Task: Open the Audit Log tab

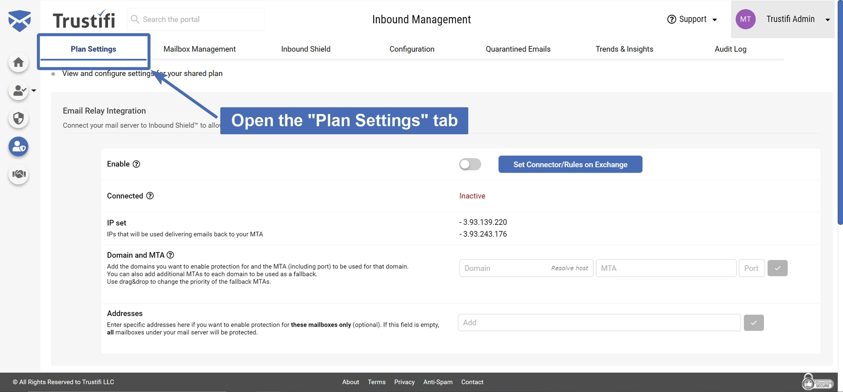Action: pos(731,49)
